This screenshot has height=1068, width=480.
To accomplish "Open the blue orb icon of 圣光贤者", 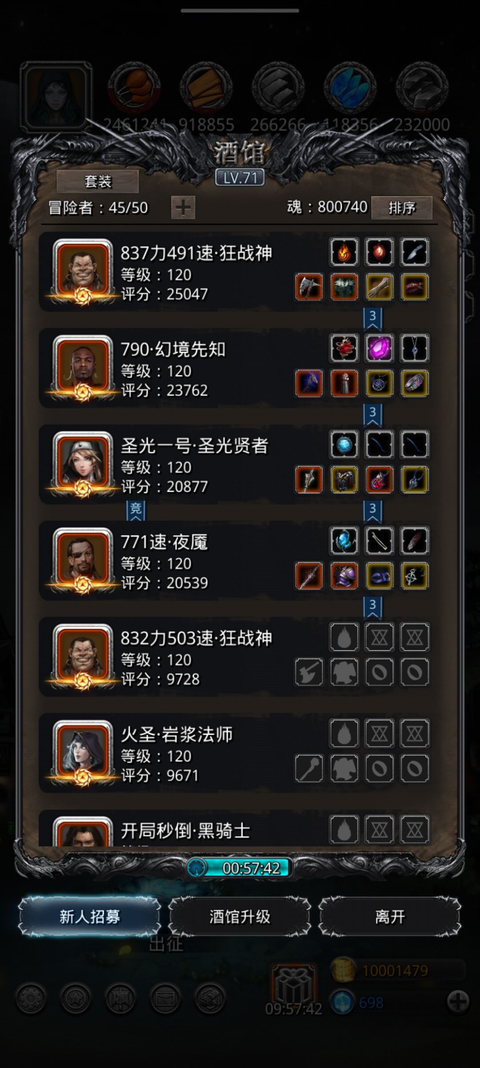I will point(344,445).
